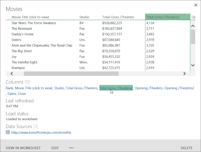The image size is (201, 152).
Task: Click the highlighted Total Gross /Theaters2 header
Action: click(168, 17)
